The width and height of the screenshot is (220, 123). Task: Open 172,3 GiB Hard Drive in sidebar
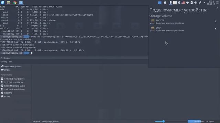[13, 79]
